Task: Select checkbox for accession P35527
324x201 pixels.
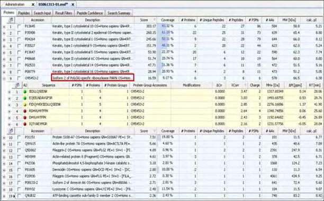Action: 19,46
